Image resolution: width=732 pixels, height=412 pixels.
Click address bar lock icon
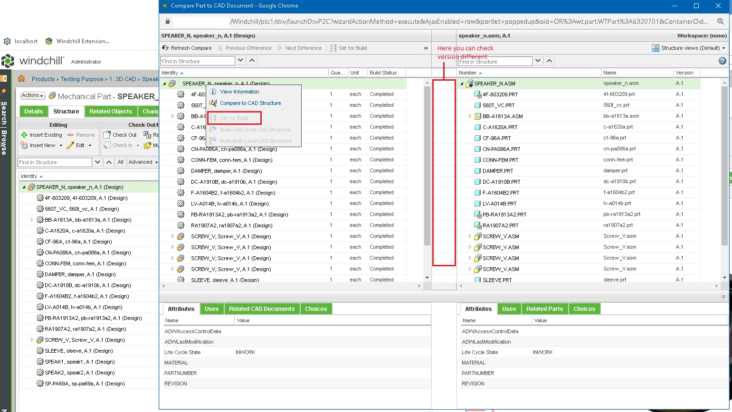167,21
